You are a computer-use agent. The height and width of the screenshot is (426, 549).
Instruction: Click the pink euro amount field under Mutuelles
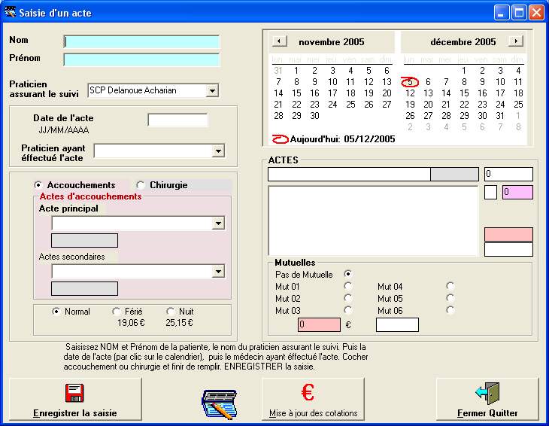coord(319,324)
